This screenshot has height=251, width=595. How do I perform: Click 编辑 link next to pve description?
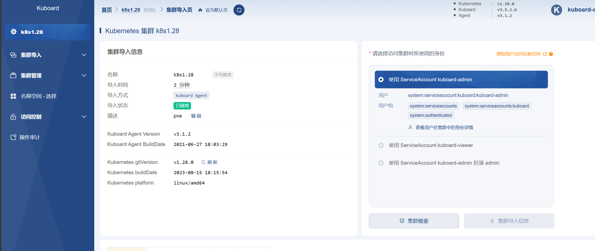point(196,116)
